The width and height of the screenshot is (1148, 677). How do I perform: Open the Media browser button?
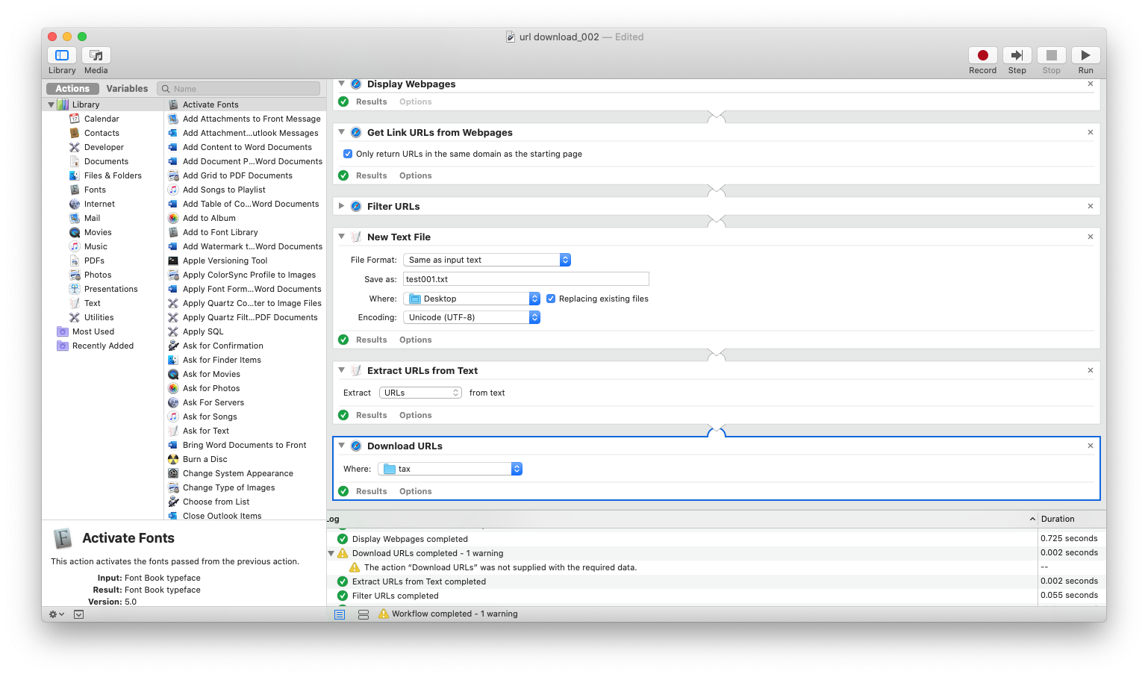click(96, 55)
